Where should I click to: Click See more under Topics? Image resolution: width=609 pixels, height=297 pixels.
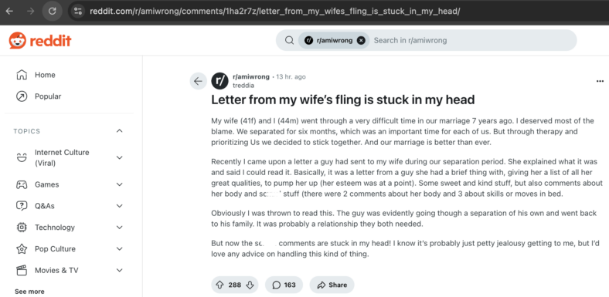click(29, 292)
